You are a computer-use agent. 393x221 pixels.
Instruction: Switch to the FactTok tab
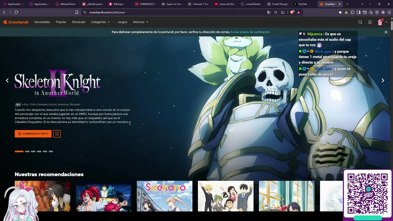pos(303,4)
